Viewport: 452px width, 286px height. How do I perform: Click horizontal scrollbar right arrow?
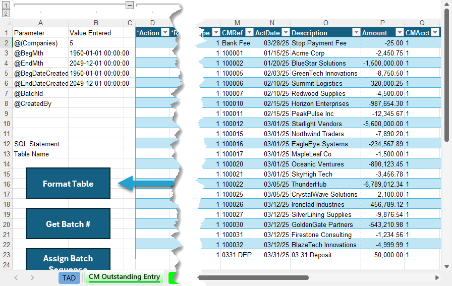(x=437, y=277)
